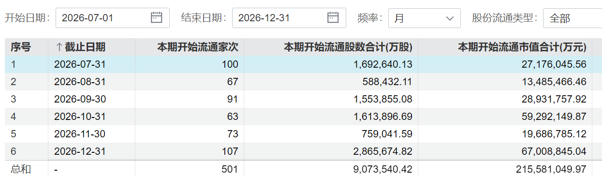Image resolution: width=602 pixels, height=177 pixels.
Task: Click 家次 value 107
Action: (230, 151)
